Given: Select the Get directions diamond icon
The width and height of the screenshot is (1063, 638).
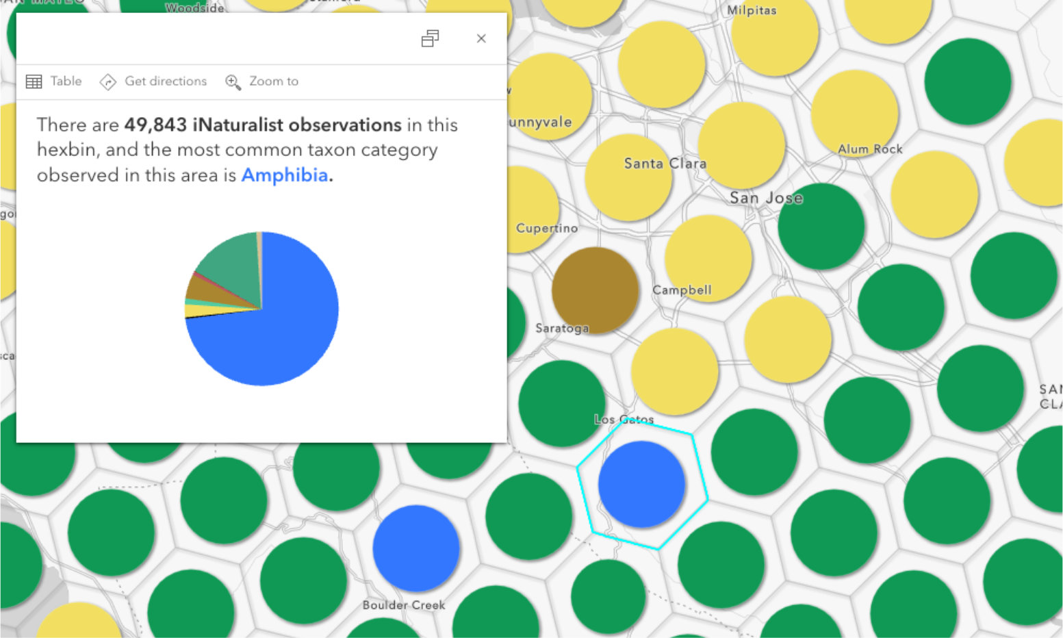Looking at the screenshot, I should click(107, 81).
